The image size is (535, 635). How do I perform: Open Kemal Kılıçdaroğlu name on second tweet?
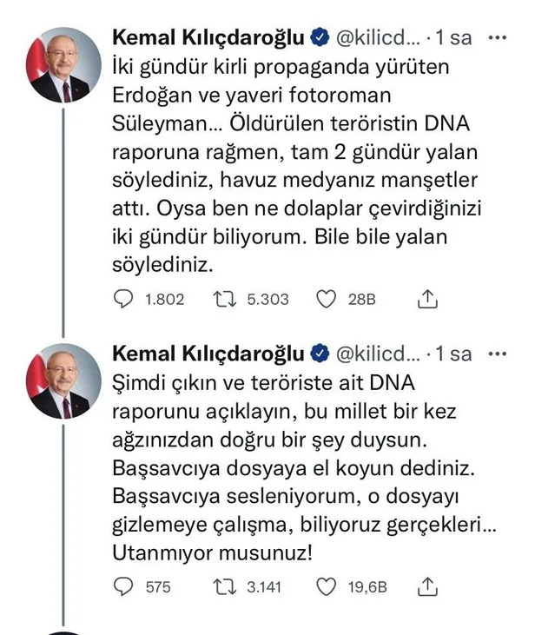click(208, 354)
